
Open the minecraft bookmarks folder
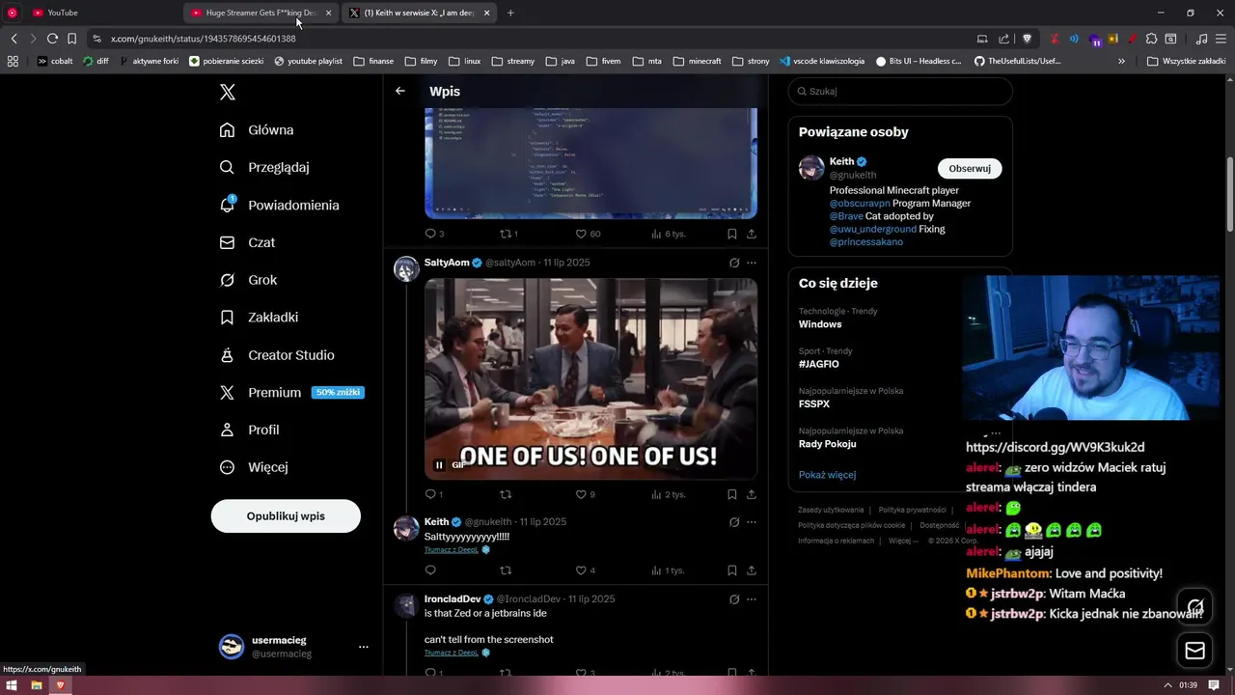tap(697, 61)
